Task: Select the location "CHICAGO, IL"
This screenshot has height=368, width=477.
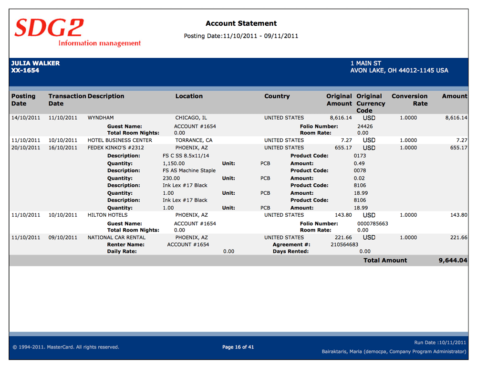Action: click(191, 118)
